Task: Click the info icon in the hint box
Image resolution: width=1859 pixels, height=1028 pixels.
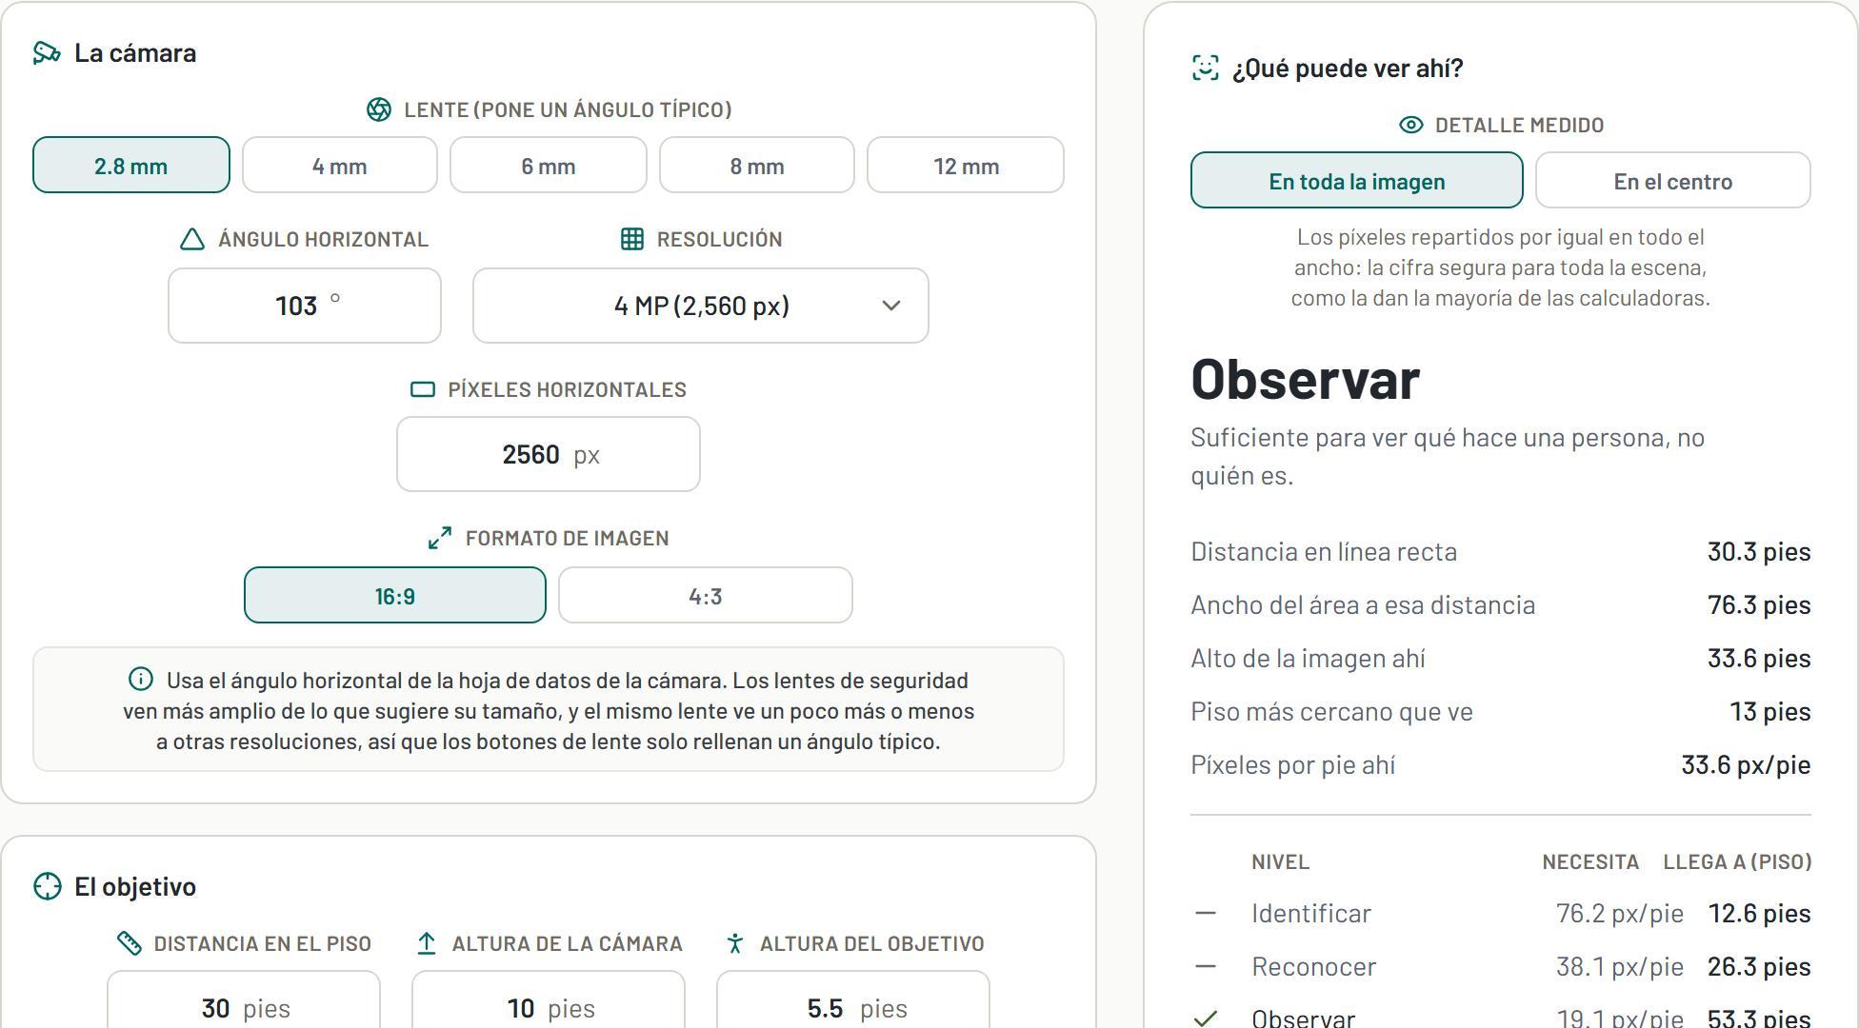Action: coord(141,679)
